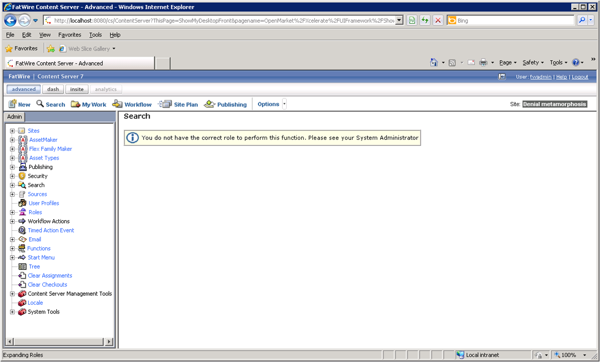
Task: Click the User Profiles tree icon
Action: tap(23, 203)
